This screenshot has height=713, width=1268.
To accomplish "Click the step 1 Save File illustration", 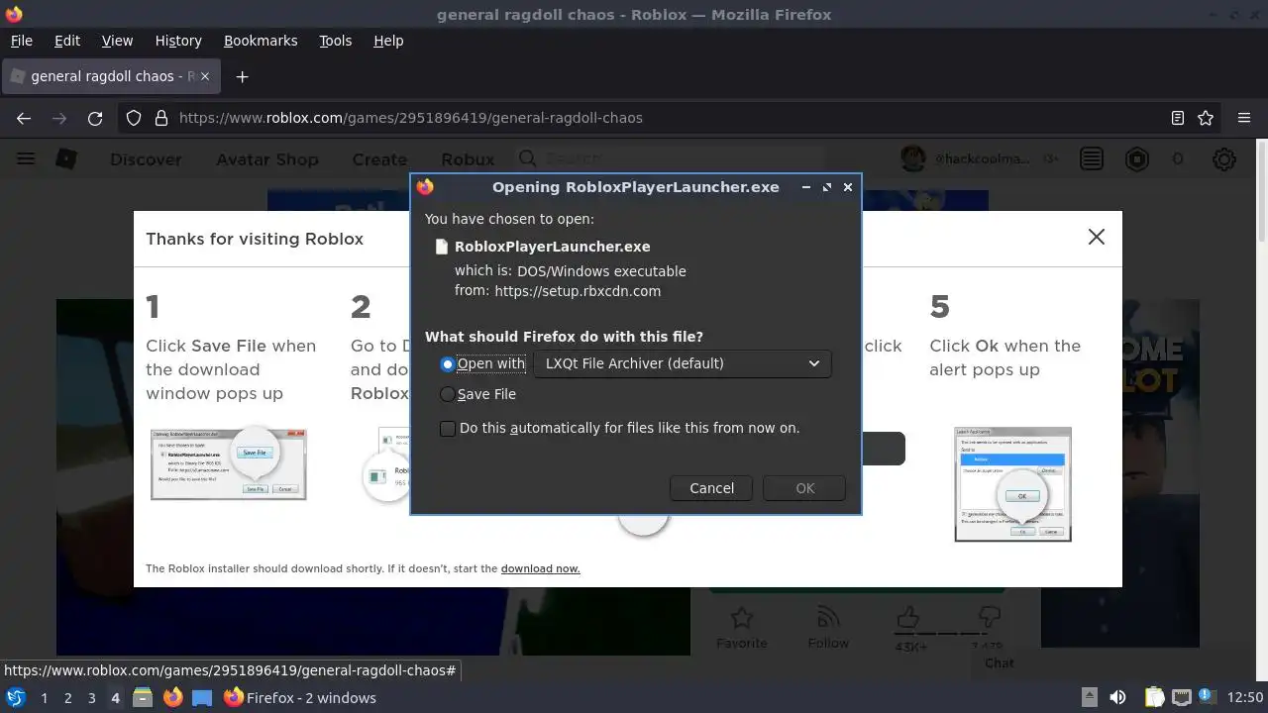I will click(229, 464).
